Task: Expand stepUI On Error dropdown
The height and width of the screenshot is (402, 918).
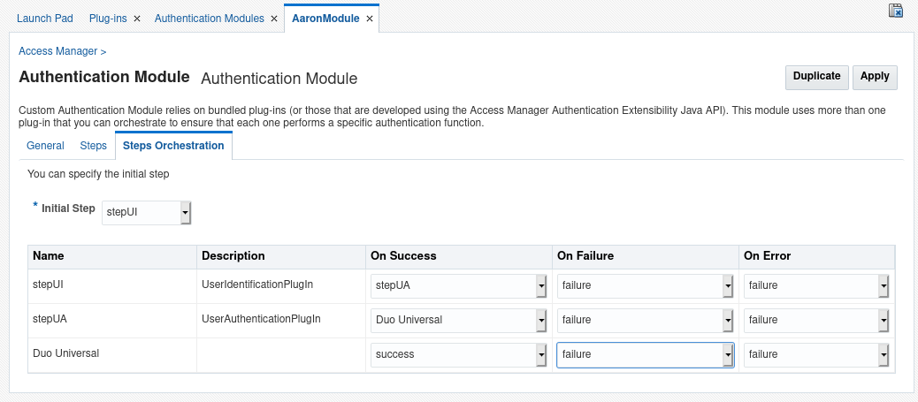Action: tap(883, 286)
